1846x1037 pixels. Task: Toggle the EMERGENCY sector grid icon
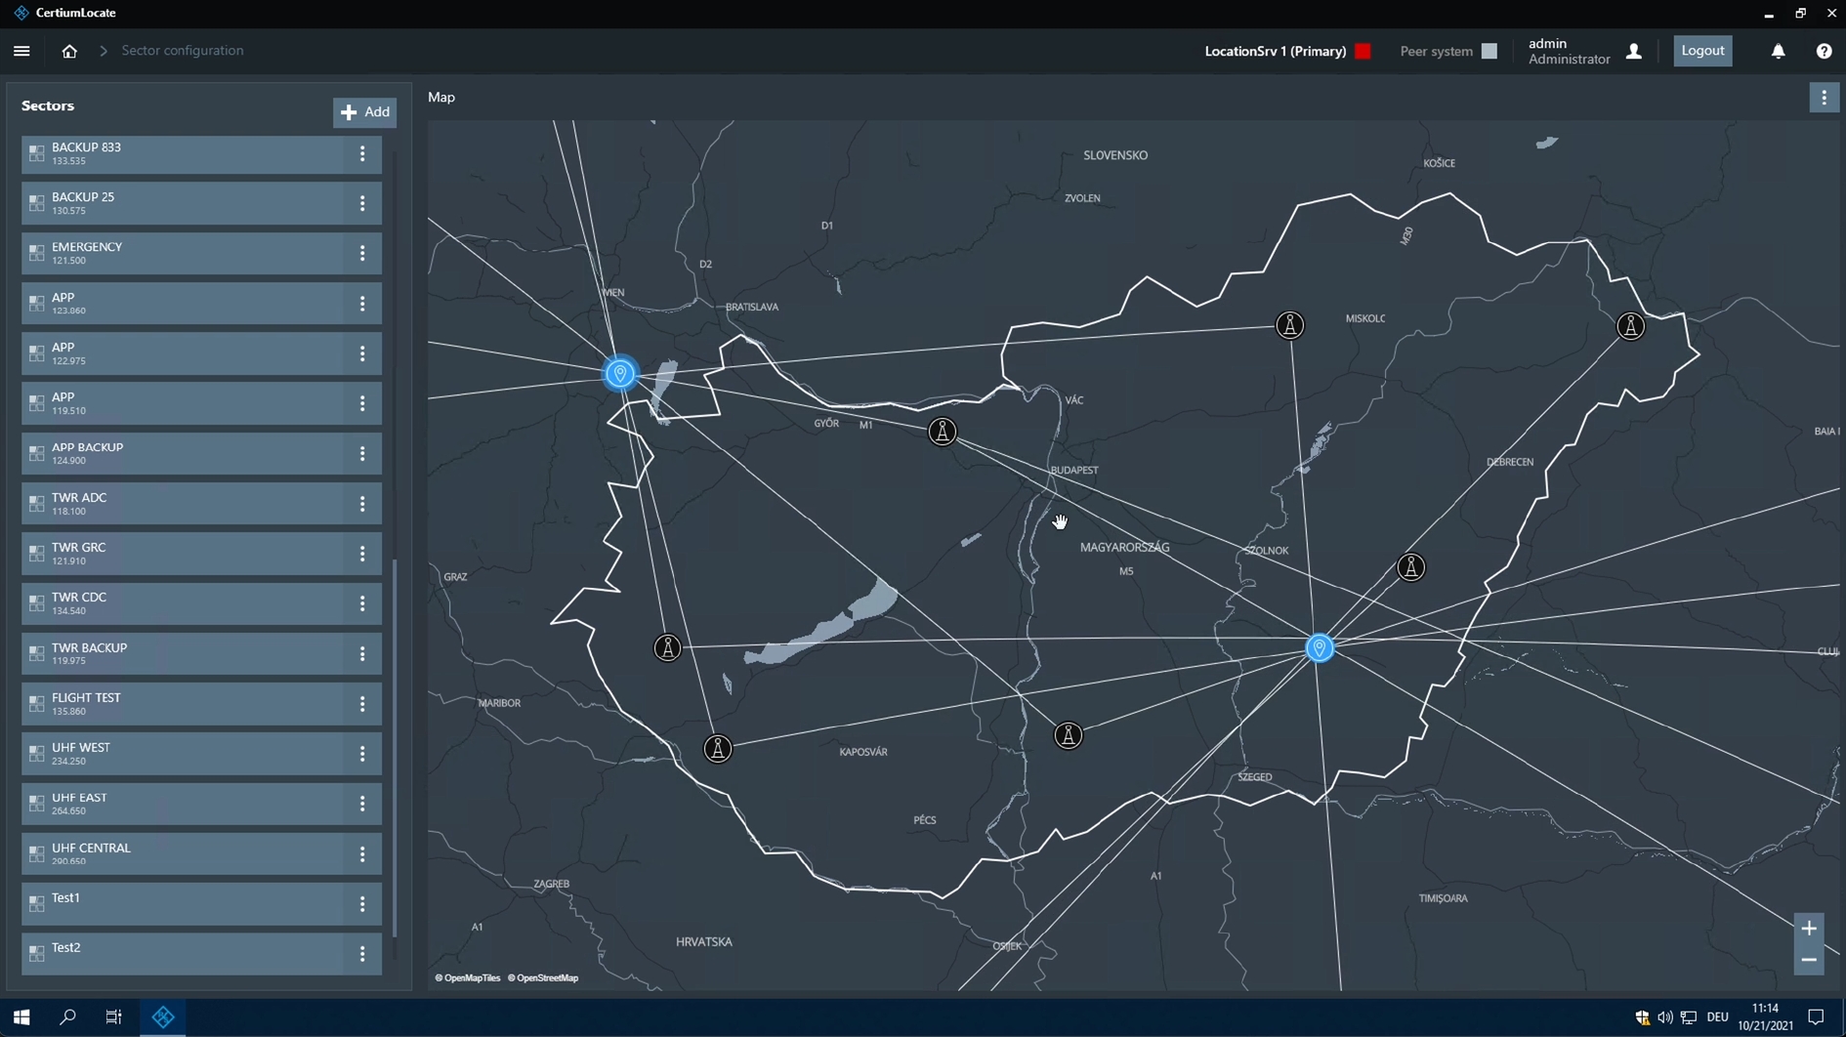tap(37, 254)
